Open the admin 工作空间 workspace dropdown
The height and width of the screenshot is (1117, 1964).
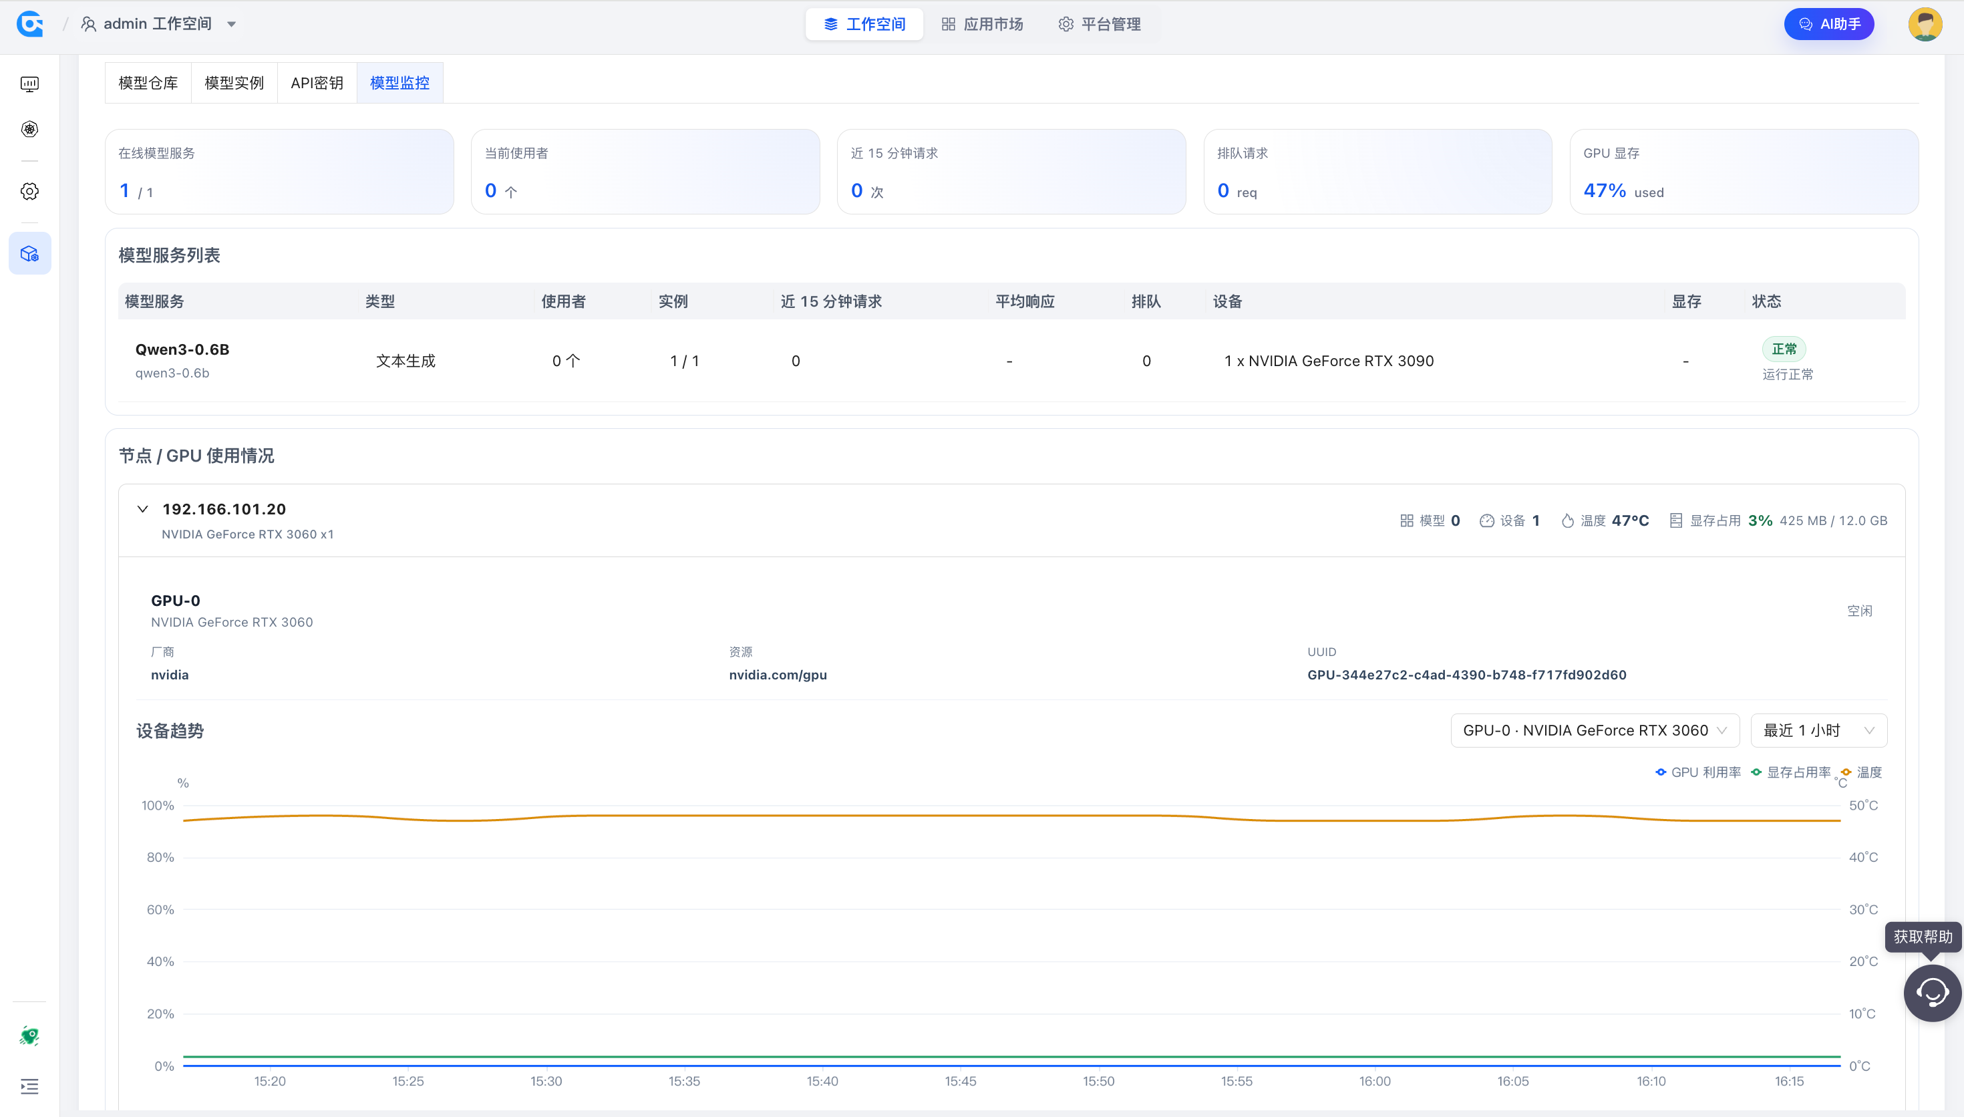158,24
